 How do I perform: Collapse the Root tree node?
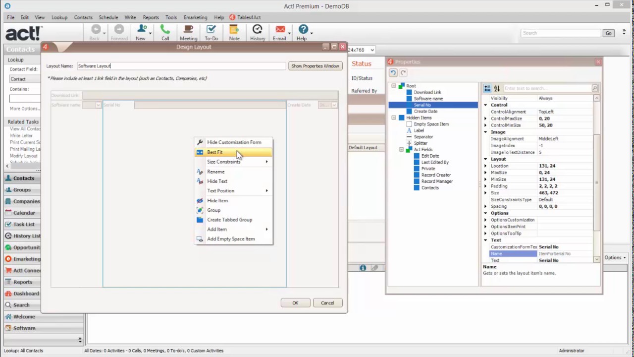click(x=394, y=86)
